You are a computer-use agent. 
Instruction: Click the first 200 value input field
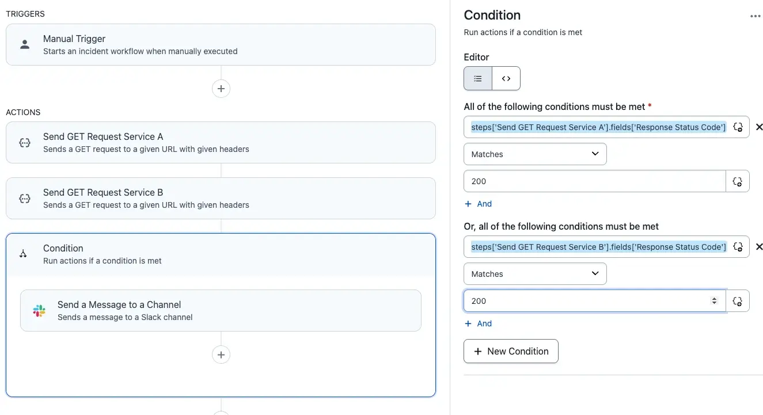593,181
